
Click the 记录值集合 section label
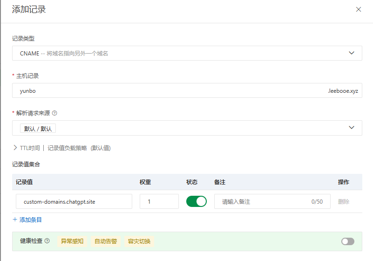[26, 165]
